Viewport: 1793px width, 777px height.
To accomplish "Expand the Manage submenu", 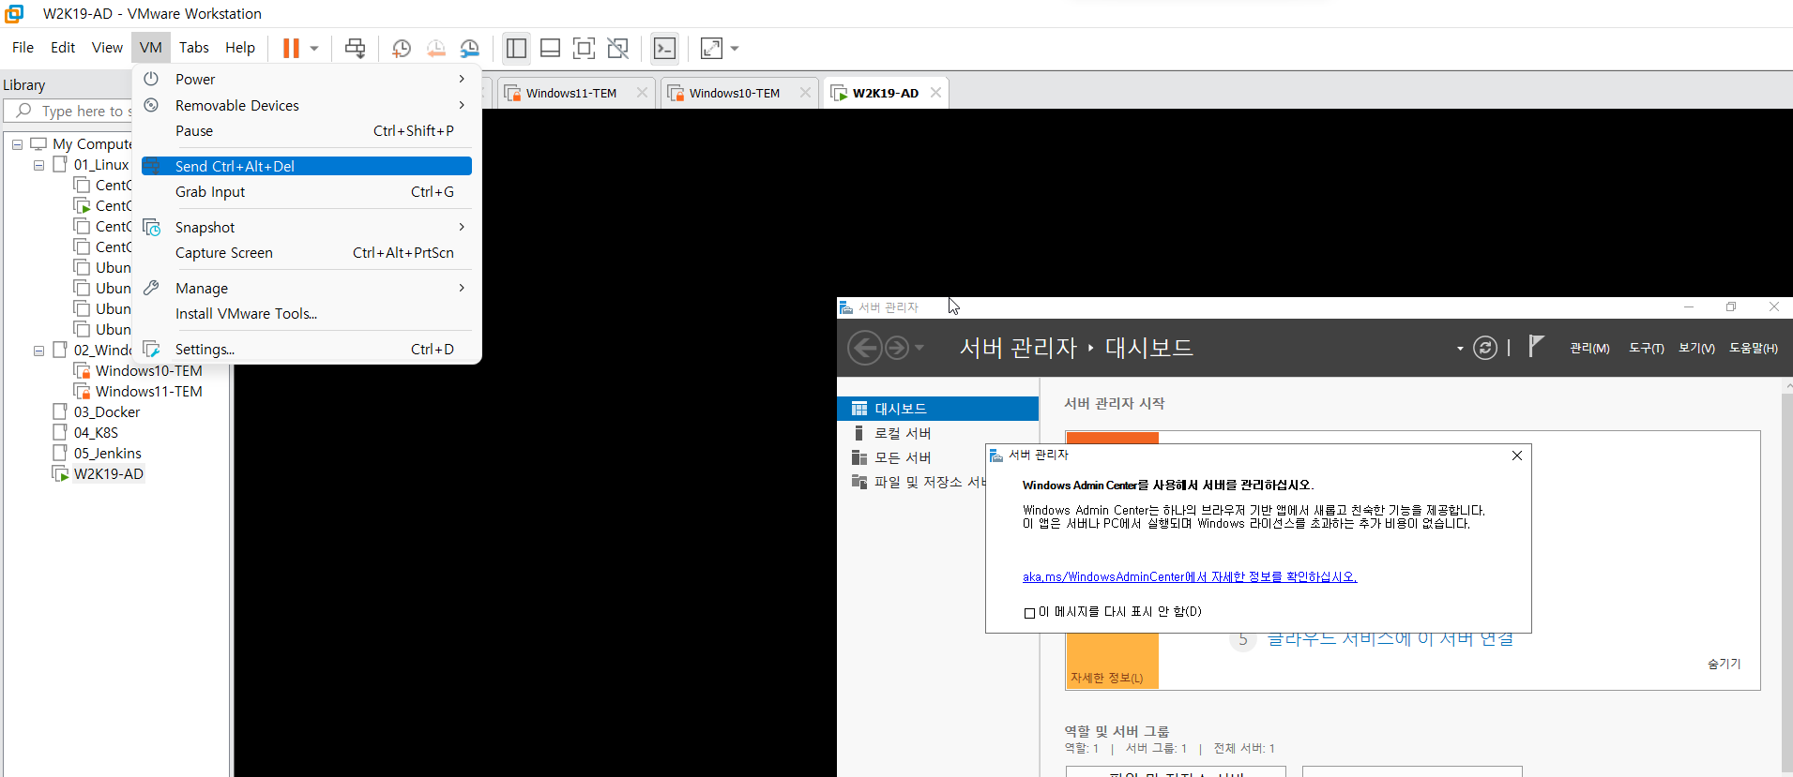I will pyautogui.click(x=307, y=288).
